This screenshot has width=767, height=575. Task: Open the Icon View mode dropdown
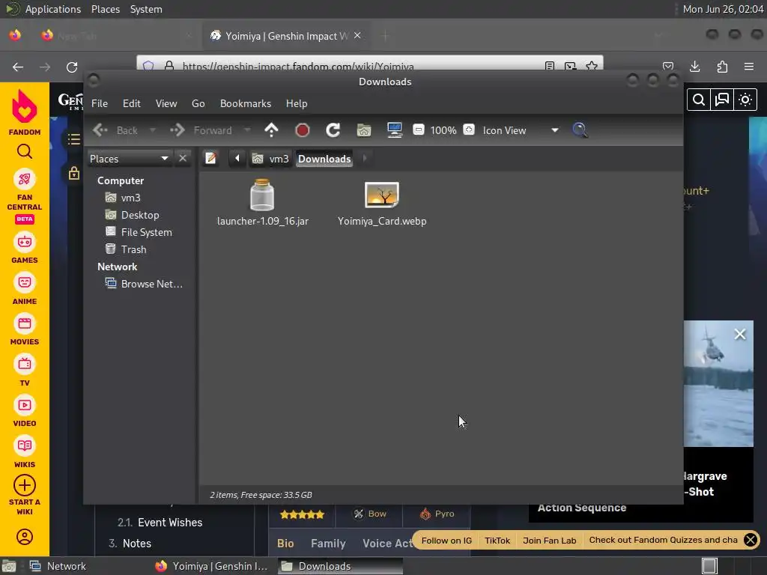coord(521,130)
